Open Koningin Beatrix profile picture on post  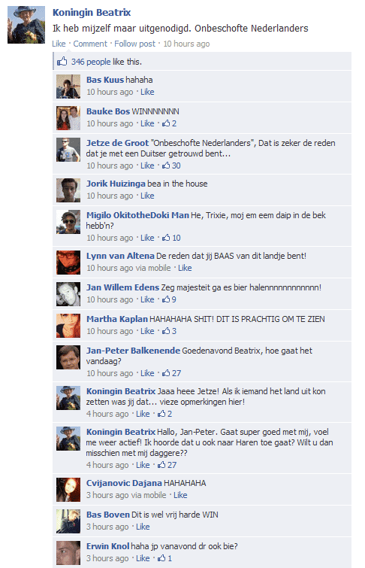tap(26, 25)
